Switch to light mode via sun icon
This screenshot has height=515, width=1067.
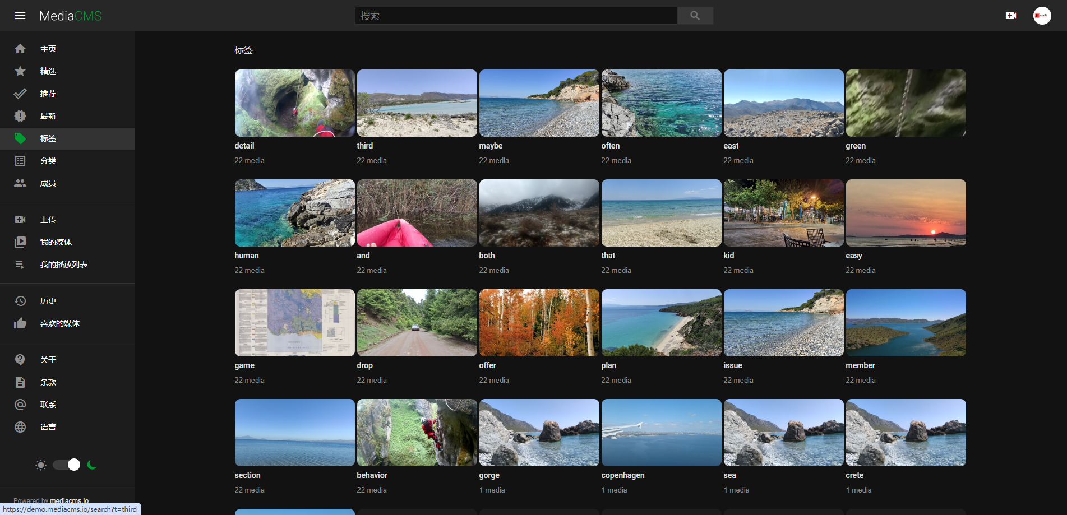(x=41, y=465)
